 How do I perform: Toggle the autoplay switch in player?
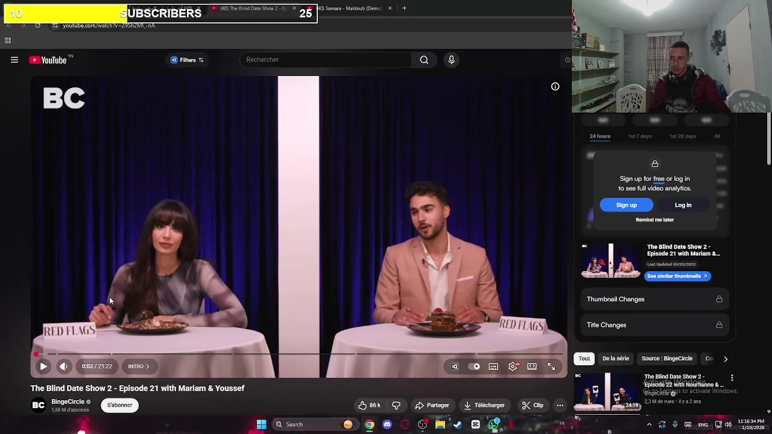coord(475,366)
